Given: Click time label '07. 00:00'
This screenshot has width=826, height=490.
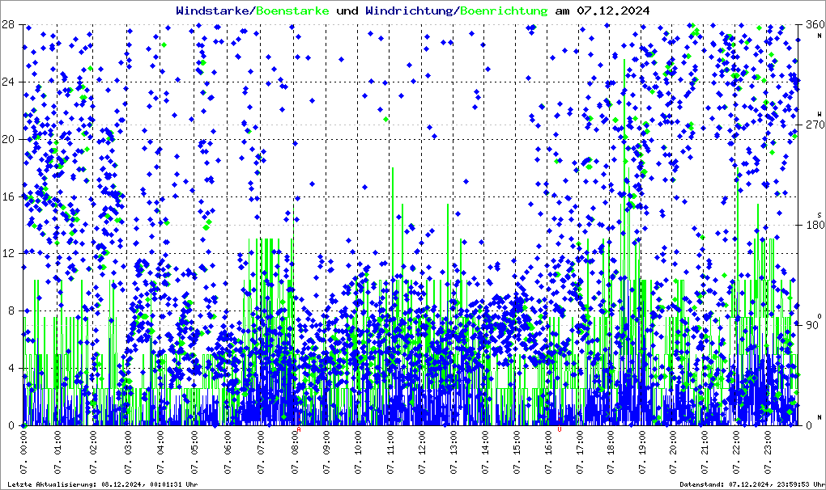Looking at the screenshot, I should click(x=23, y=452).
